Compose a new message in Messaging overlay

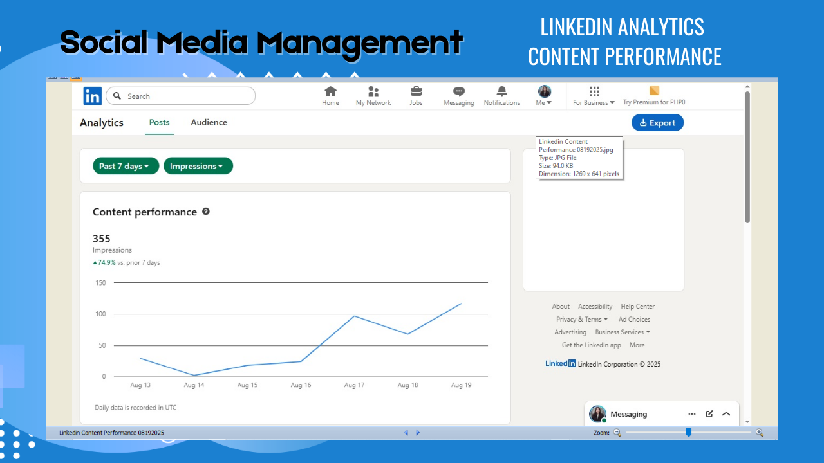coord(709,414)
